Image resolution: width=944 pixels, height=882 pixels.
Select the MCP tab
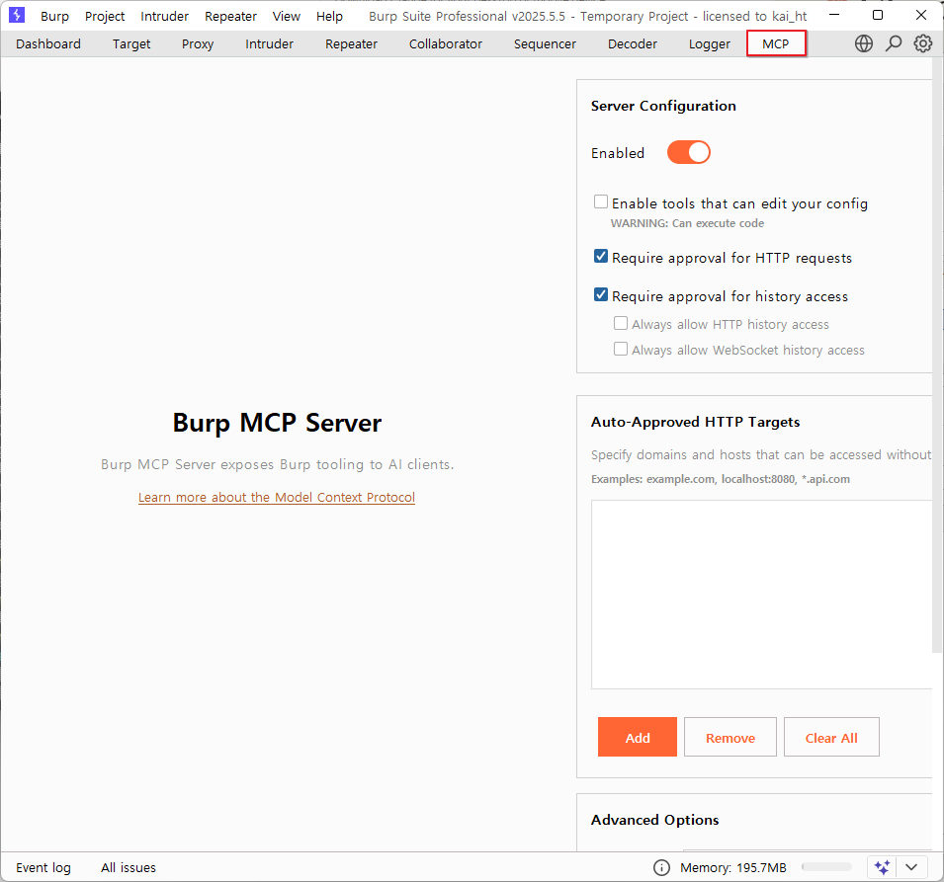click(775, 43)
